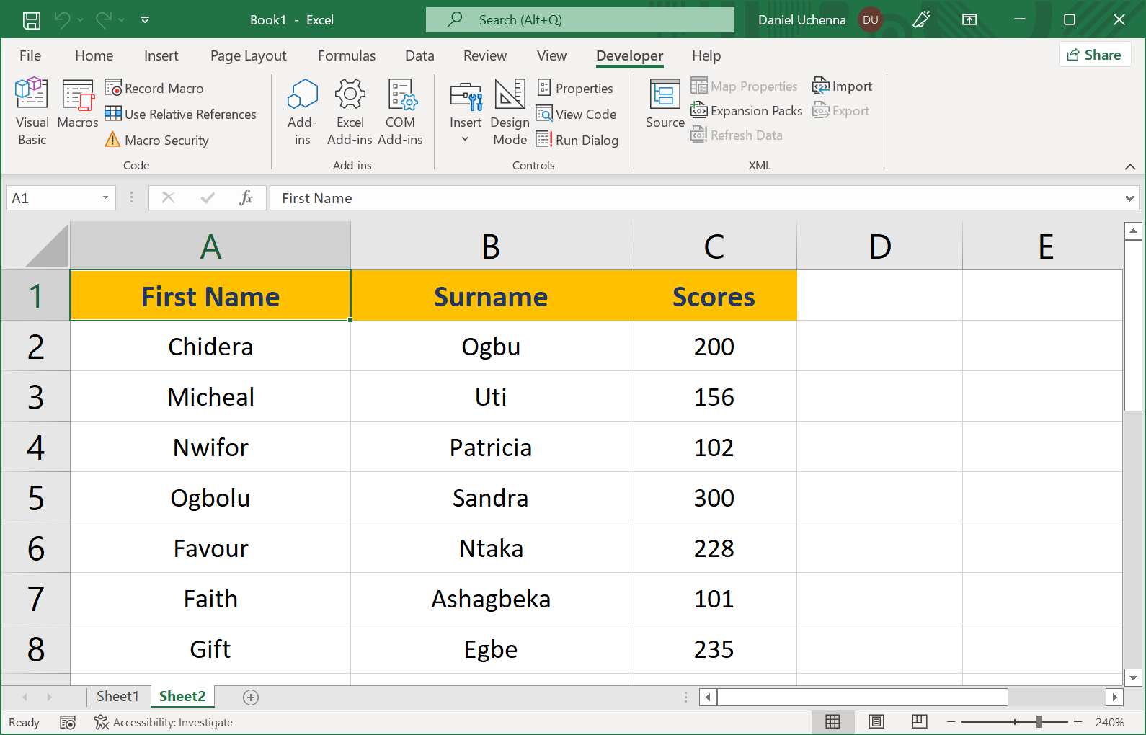Screen dimensions: 1146x735
Task: Open the XML Source pane
Action: [665, 104]
